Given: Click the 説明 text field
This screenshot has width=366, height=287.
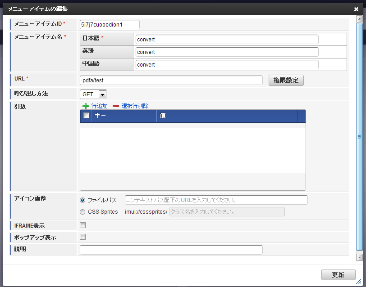Looking at the screenshot, I should click(x=171, y=250).
